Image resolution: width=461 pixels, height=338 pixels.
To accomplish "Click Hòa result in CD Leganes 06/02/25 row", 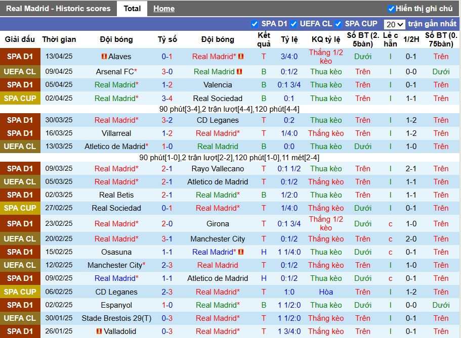I will [326, 292].
